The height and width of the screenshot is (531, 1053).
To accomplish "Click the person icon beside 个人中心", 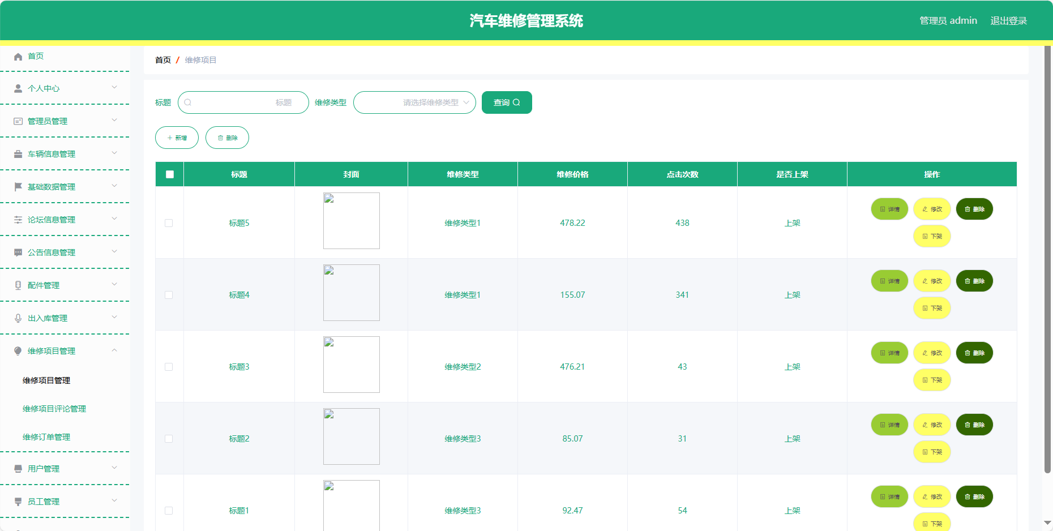I will (18, 89).
